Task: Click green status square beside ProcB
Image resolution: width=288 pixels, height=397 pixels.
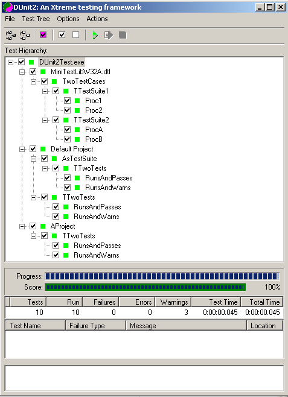Action: [77, 139]
